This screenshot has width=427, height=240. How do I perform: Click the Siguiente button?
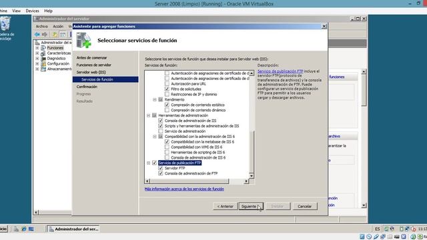[x=251, y=206]
